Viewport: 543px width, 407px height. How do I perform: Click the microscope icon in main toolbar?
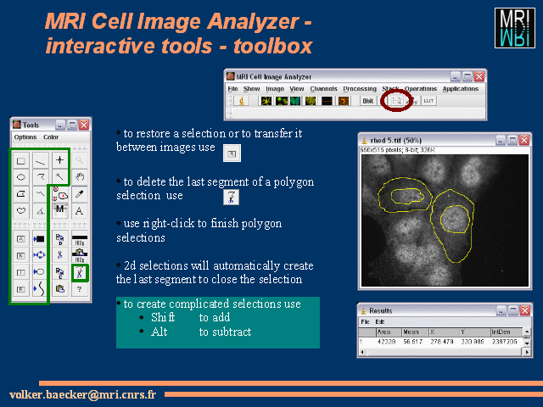[241, 101]
